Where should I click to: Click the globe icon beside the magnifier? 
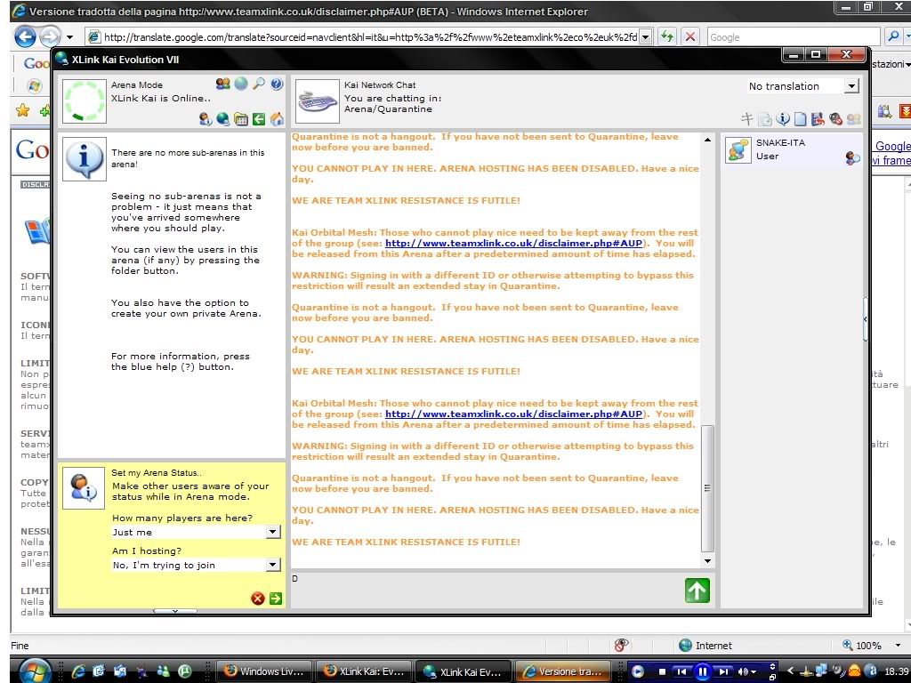[x=241, y=84]
